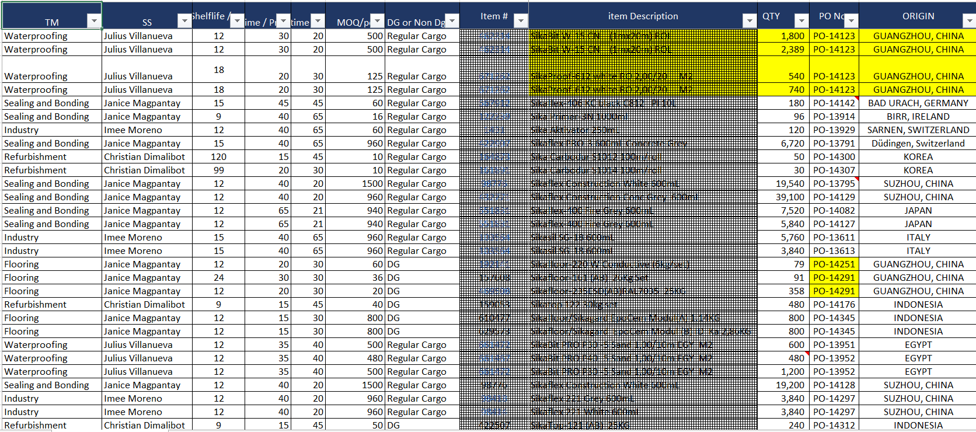Click the quantity cell 1,800
The height and width of the screenshot is (432, 976).
click(x=783, y=36)
